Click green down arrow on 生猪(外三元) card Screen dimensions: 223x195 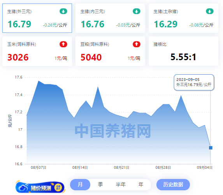click(x=63, y=11)
